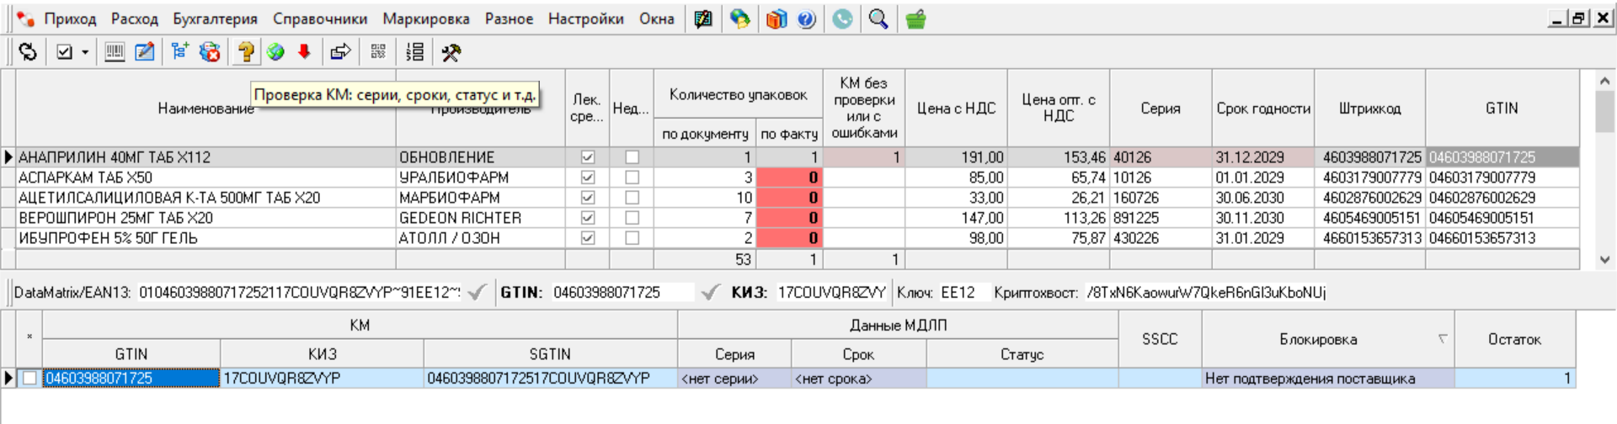Toggle Нед checkbox for АНАПРИЛИН row
The width and height of the screenshot is (1617, 424).
click(x=632, y=157)
